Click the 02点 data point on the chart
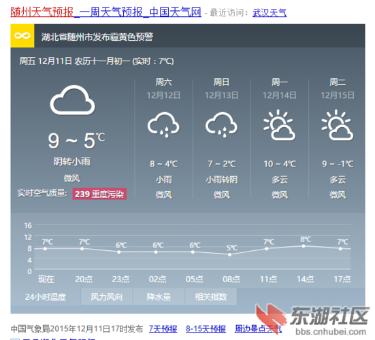 coord(156,252)
